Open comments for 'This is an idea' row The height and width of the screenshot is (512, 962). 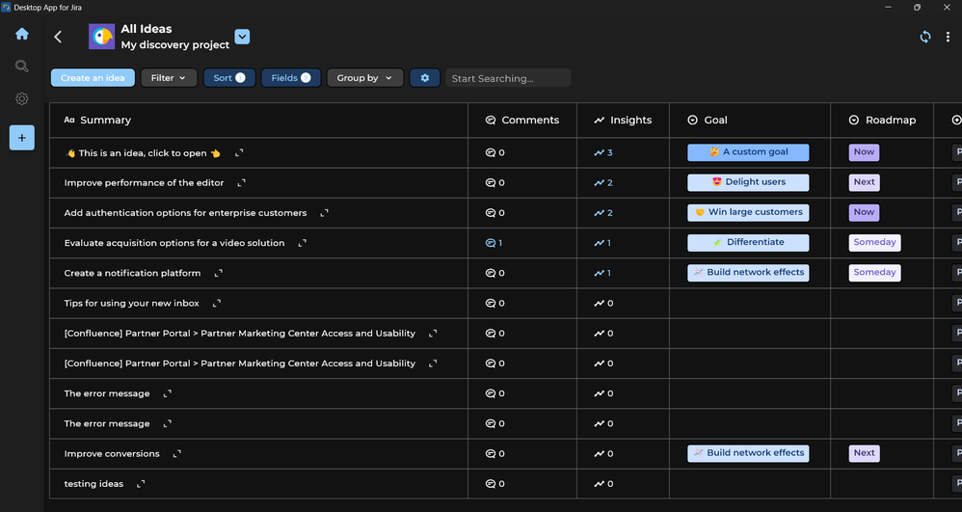pos(495,153)
